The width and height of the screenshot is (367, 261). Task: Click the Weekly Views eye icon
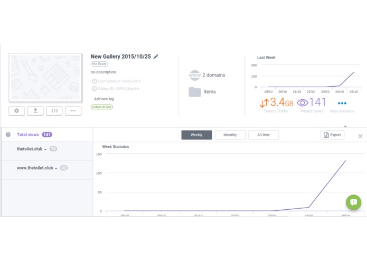(x=303, y=102)
